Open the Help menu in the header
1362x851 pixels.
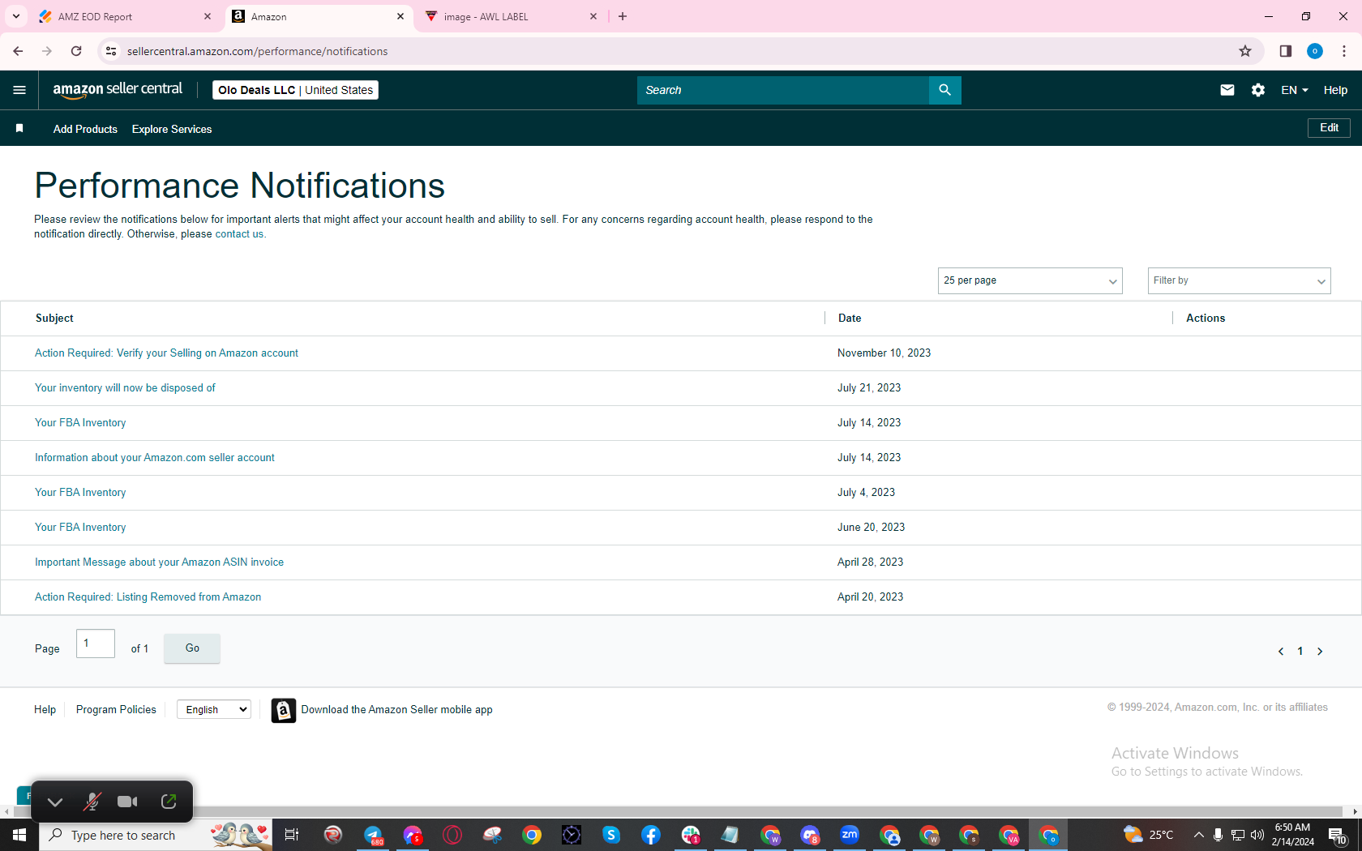1335,90
